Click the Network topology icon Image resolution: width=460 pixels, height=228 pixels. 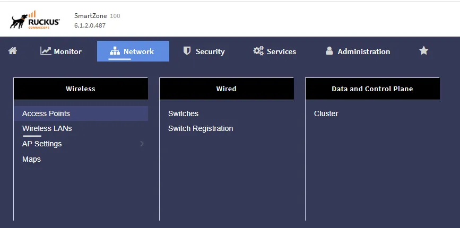click(115, 51)
